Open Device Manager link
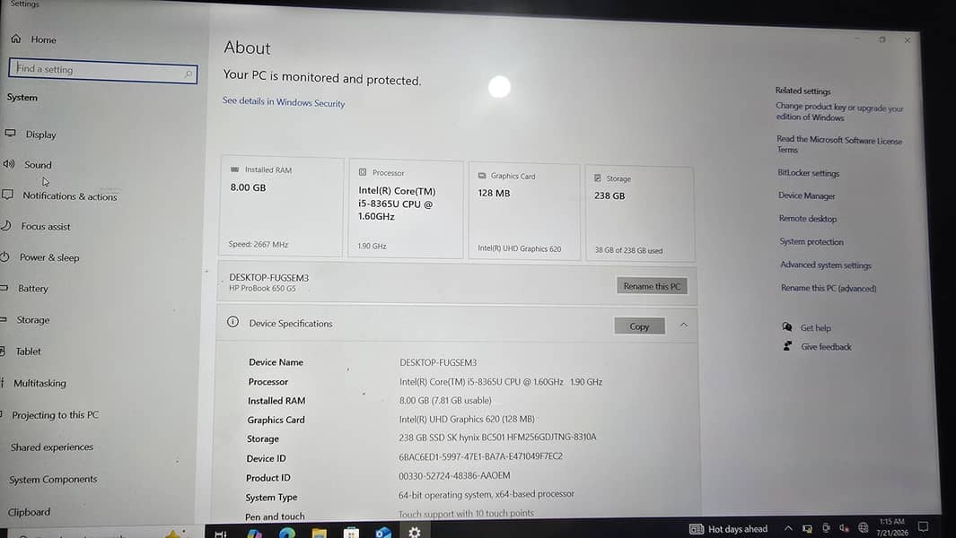Viewport: 956px width, 538px height. pyautogui.click(x=807, y=195)
